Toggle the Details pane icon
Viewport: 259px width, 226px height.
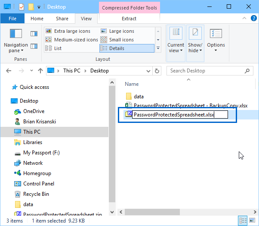click(x=34, y=46)
